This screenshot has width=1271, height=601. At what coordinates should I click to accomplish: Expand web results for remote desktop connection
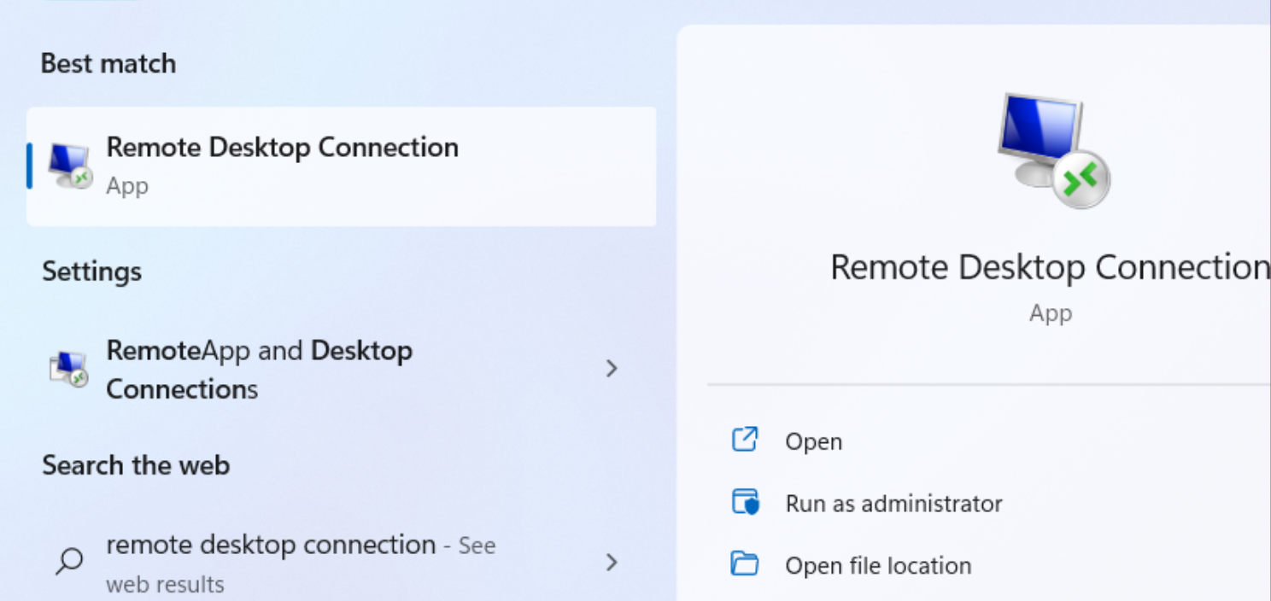tap(612, 562)
